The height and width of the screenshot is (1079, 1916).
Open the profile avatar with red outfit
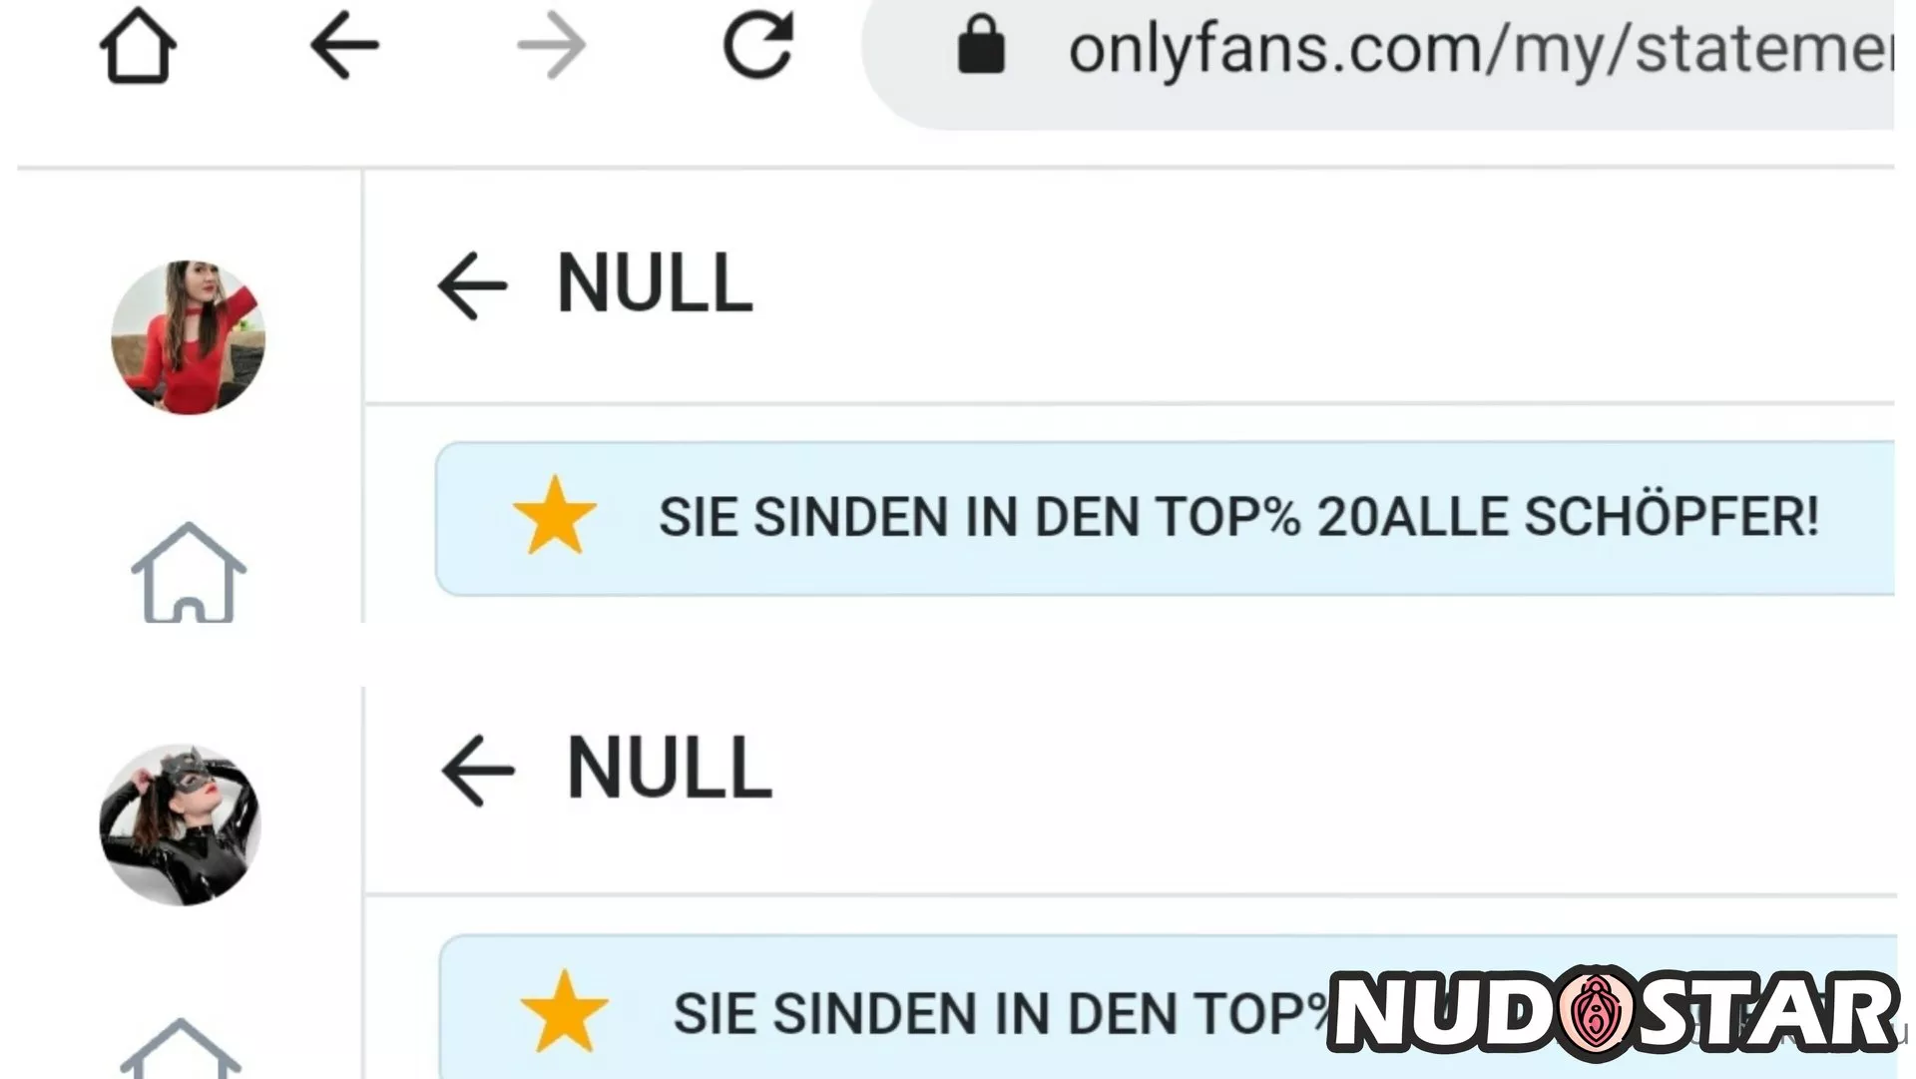point(188,337)
